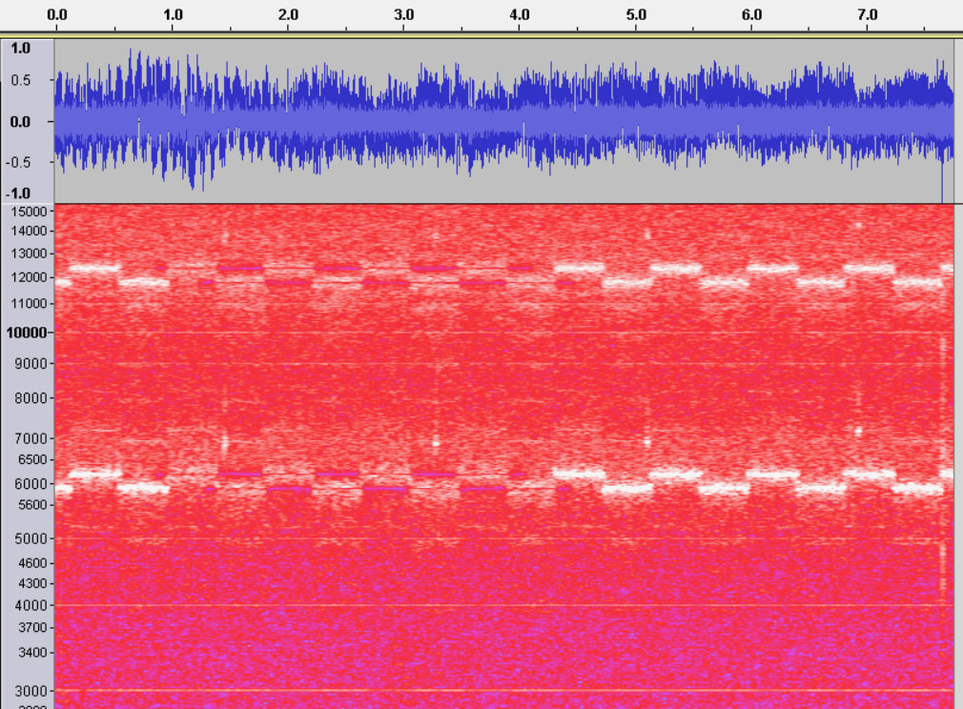963x709 pixels.
Task: Select the 2.0 second timeline ruler mark
Action: tap(288, 15)
